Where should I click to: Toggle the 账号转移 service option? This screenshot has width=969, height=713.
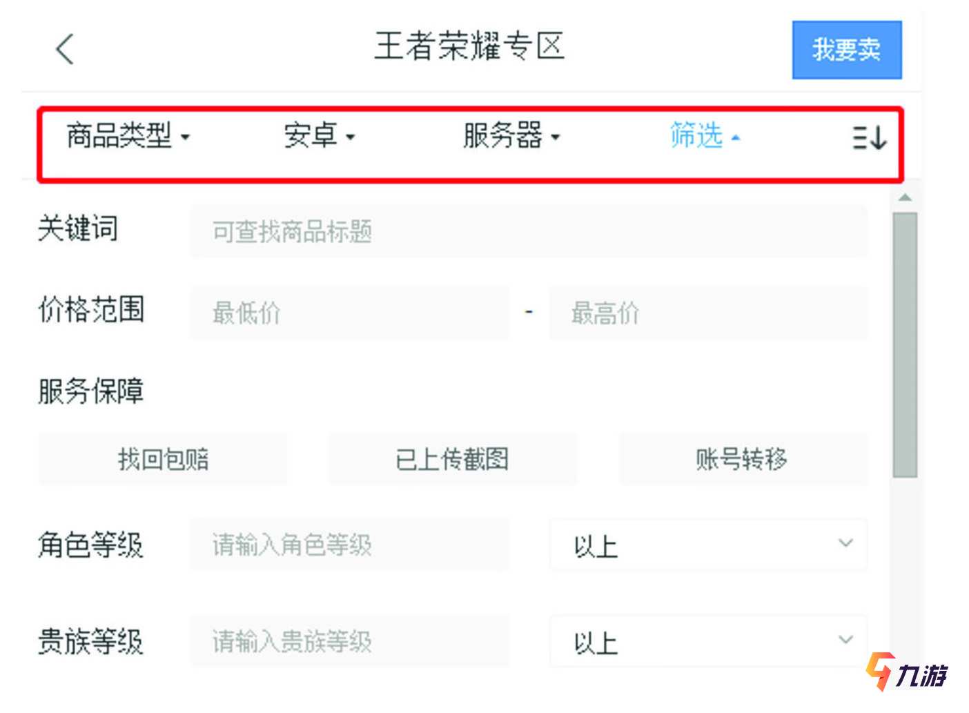743,459
